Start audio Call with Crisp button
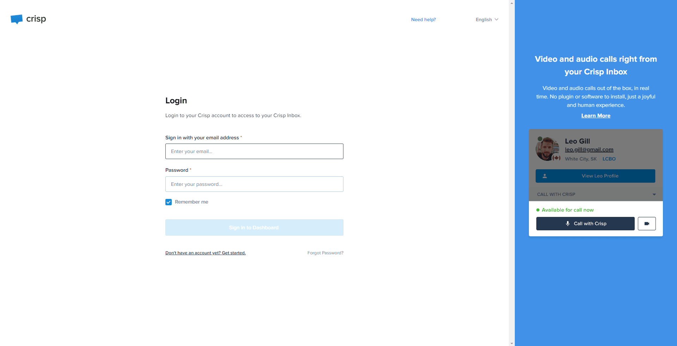 click(x=585, y=224)
